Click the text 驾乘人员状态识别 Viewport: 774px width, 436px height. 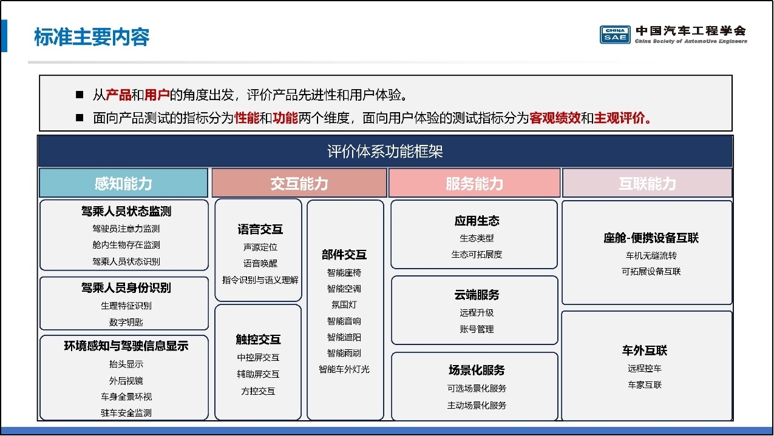coord(126,261)
